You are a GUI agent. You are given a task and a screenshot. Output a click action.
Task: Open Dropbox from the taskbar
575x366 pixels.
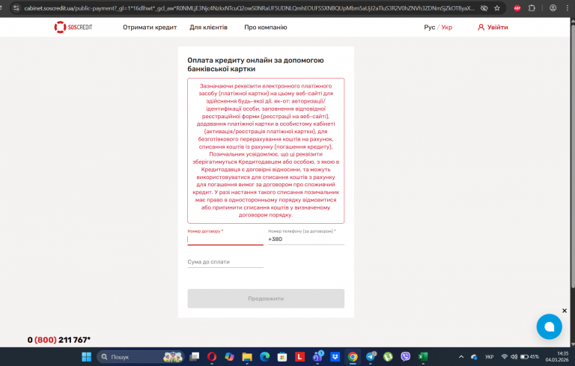point(335,357)
